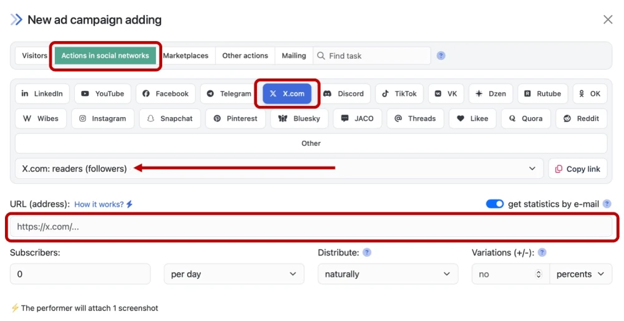Click the magnifier icon in Find task
624x321 pixels.
tap(321, 55)
